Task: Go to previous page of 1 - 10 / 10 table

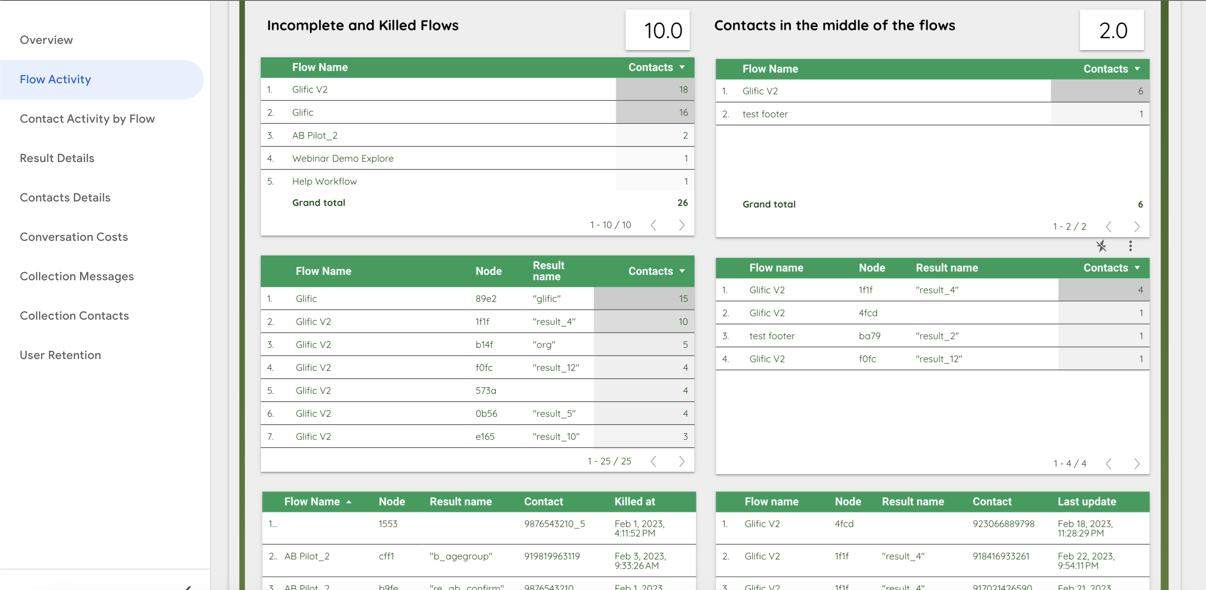Action: pyautogui.click(x=653, y=225)
